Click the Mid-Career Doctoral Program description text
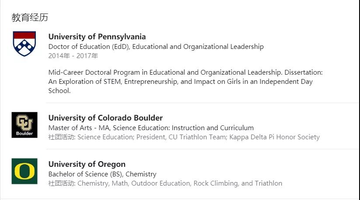This screenshot has height=200, width=360. point(185,81)
